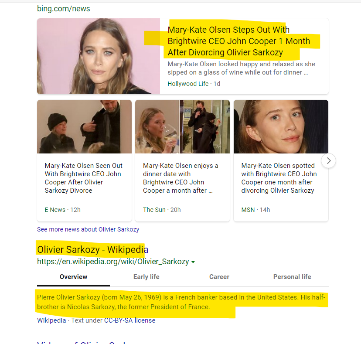
Task: Select the Overview tab
Action: (x=73, y=277)
